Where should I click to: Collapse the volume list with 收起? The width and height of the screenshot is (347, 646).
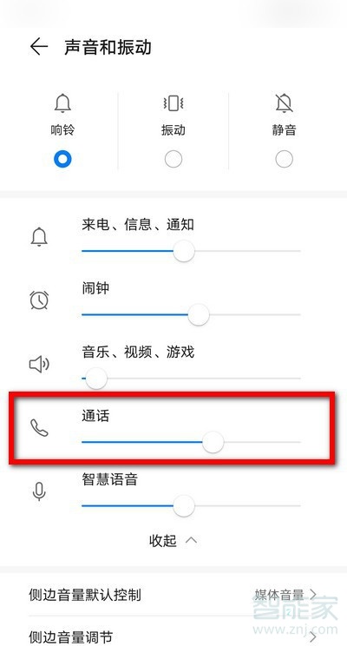coord(173,540)
